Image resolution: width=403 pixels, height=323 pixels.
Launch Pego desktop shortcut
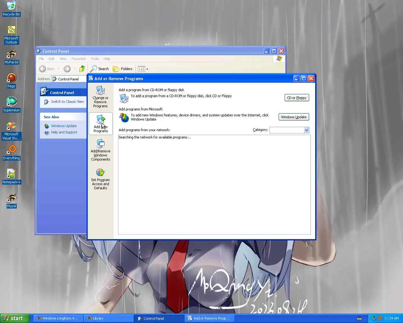(11, 81)
